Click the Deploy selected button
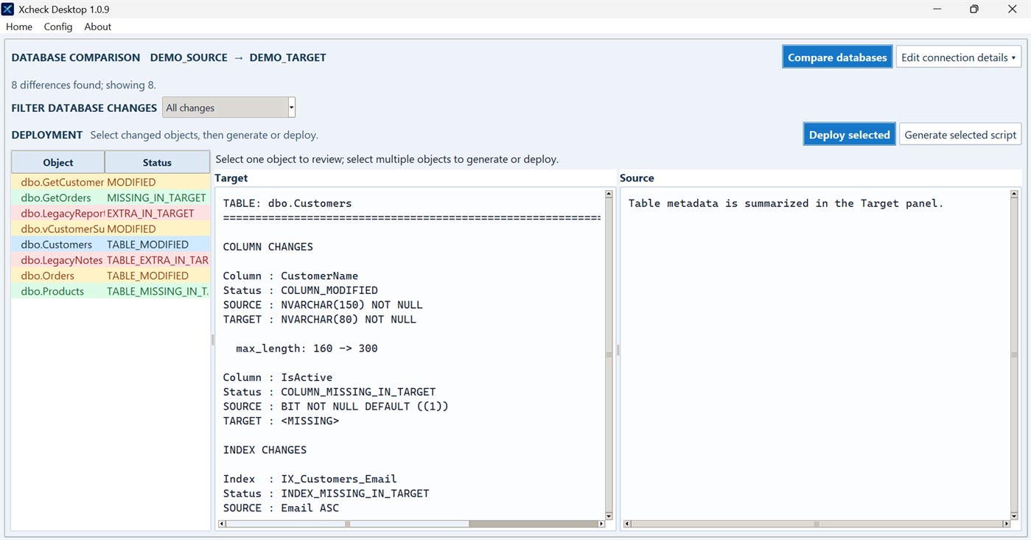Screen dimensions: 1031x540 [849, 135]
